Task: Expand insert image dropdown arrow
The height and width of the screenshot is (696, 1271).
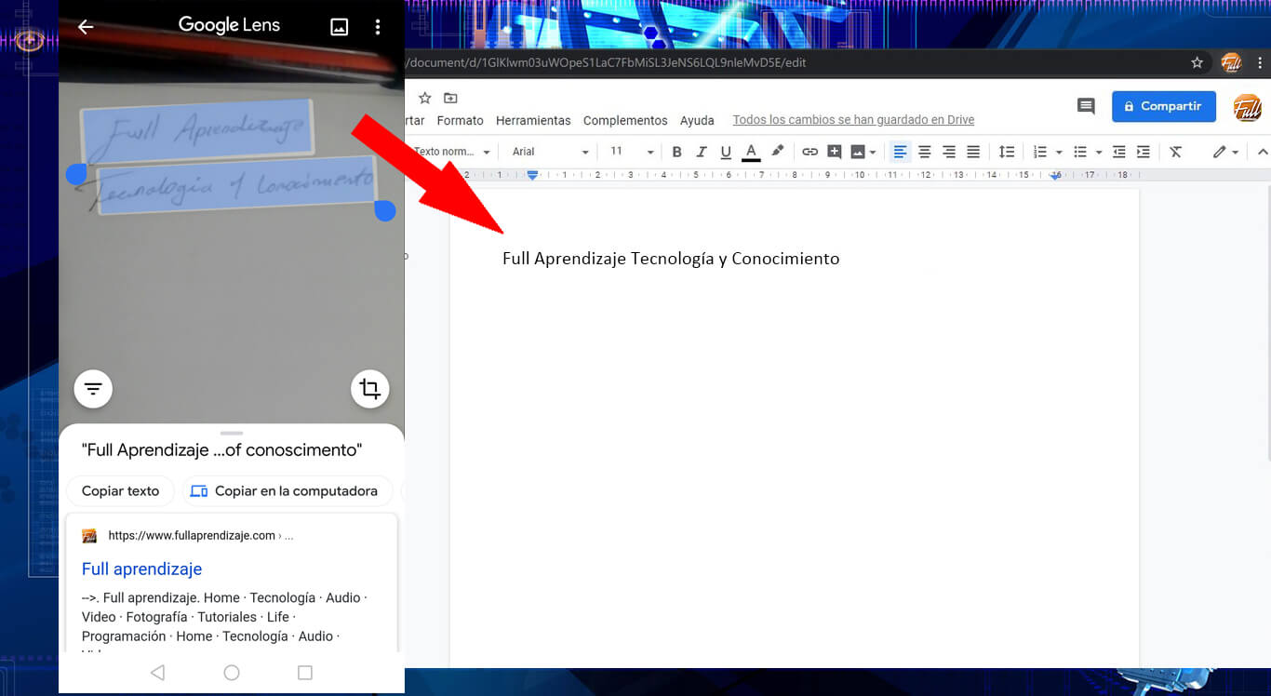Action: tap(873, 152)
